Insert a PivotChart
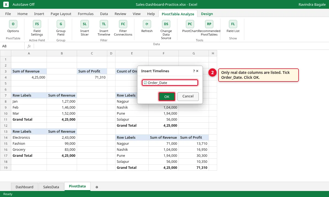This screenshot has width=329, height=197. pyautogui.click(x=190, y=27)
